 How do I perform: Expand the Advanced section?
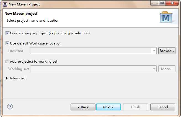click(x=7, y=78)
